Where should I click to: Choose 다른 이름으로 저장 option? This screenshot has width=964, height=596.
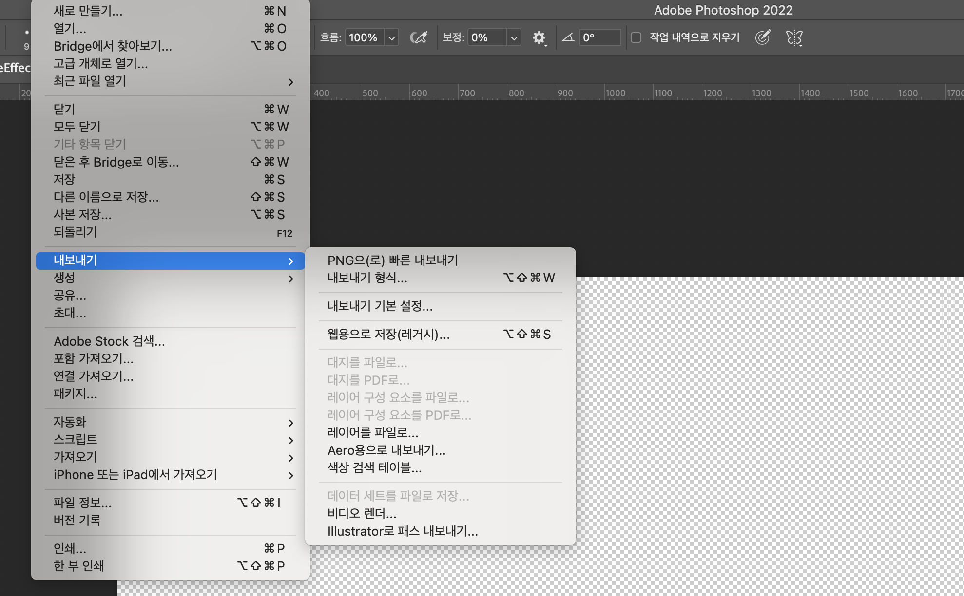[x=106, y=197]
